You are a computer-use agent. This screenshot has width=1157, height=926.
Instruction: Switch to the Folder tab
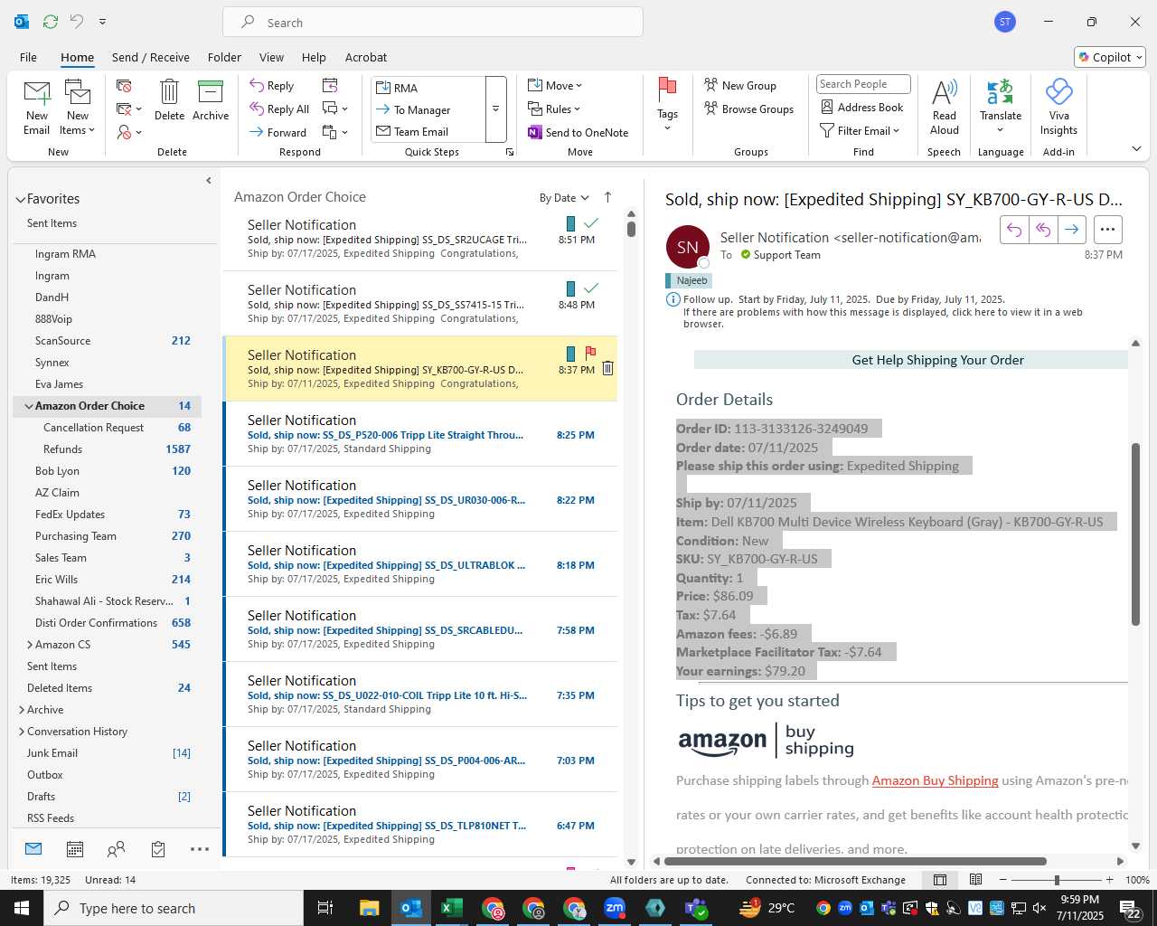coord(224,57)
